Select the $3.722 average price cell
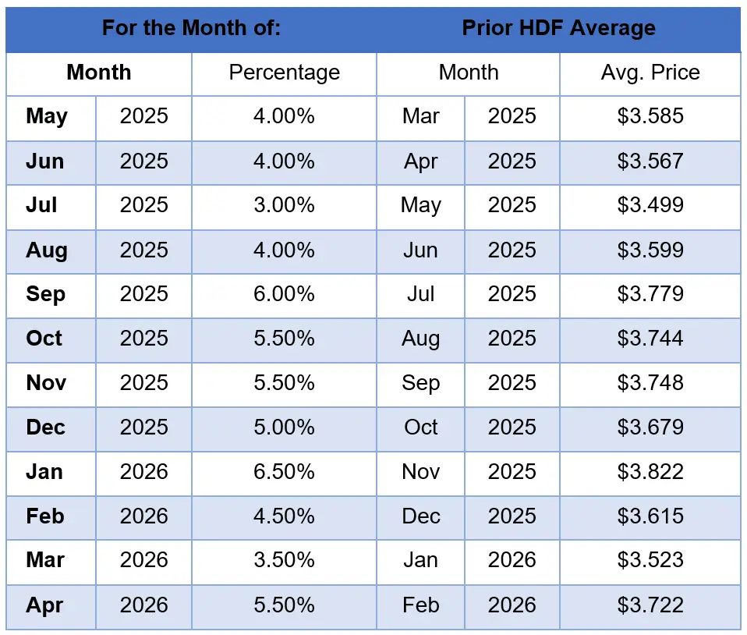This screenshot has height=635, width=747. [x=650, y=605]
